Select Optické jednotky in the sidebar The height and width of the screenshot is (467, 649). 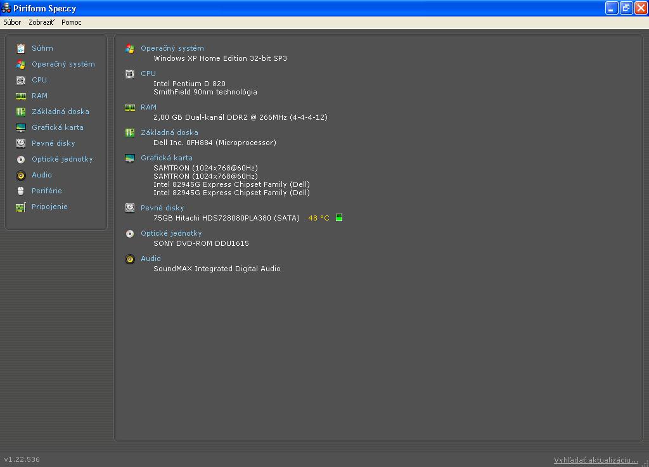click(x=62, y=159)
